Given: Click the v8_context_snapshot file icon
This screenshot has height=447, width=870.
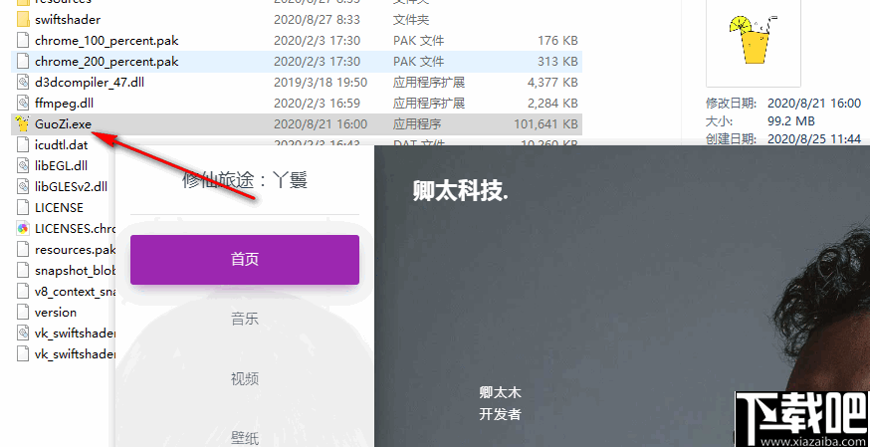Looking at the screenshot, I should (23, 291).
